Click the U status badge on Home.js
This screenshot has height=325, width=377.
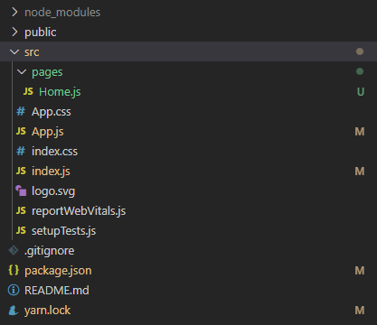click(361, 91)
